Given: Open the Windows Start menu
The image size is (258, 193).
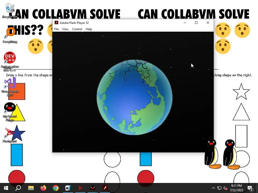Looking at the screenshot, I should click(x=6, y=188).
